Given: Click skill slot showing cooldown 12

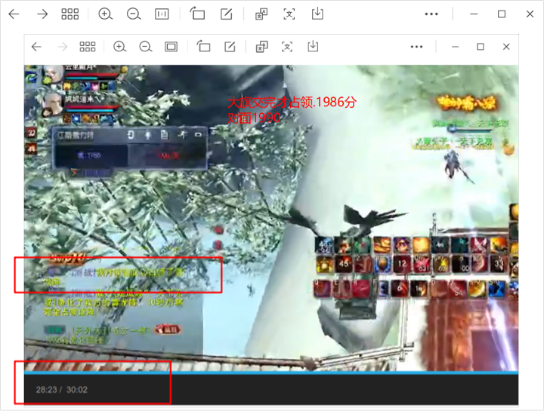Looking at the screenshot, I should tap(401, 264).
